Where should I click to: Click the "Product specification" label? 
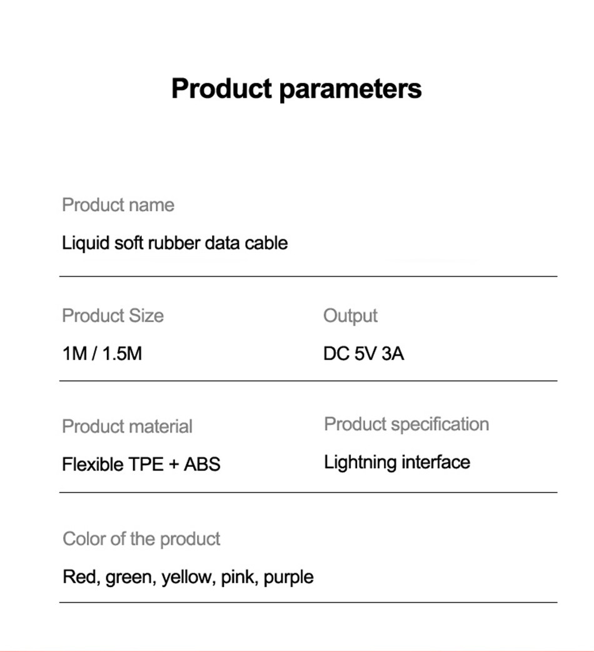point(406,424)
